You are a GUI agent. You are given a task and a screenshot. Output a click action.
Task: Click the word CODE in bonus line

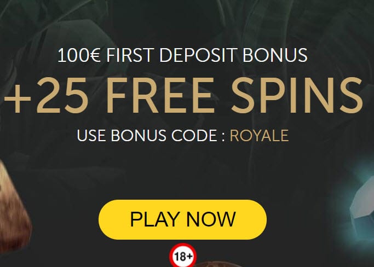[194, 136]
